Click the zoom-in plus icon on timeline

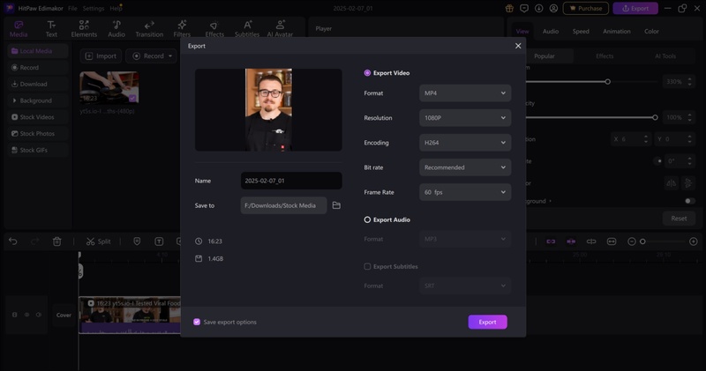click(x=694, y=241)
